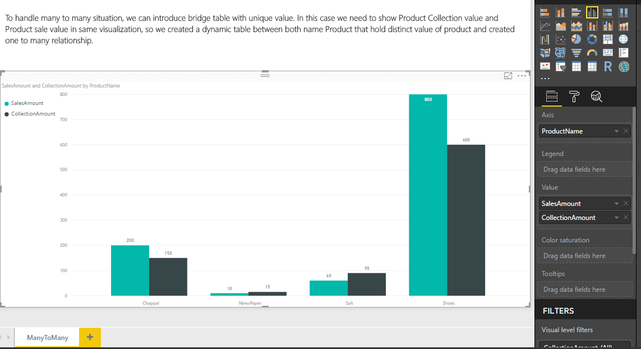Select the R script visual
641x349 pixels.
click(608, 67)
